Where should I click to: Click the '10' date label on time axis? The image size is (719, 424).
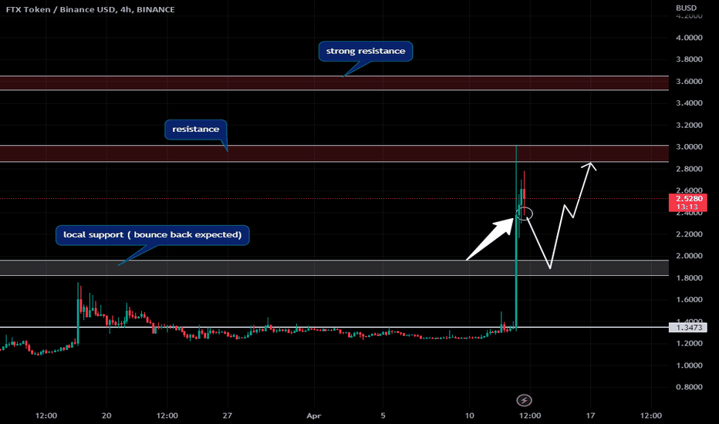469,416
